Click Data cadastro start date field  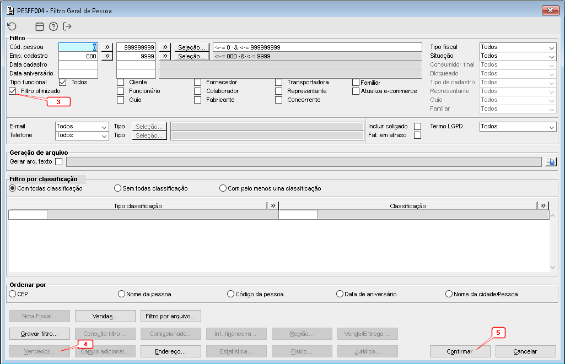[78, 65]
